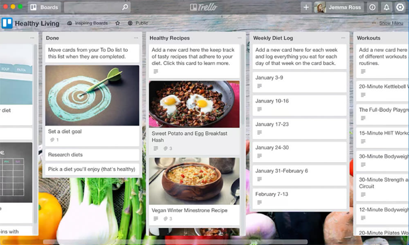Click the information icon in header
The image size is (409, 245).
pyautogui.click(x=373, y=7)
